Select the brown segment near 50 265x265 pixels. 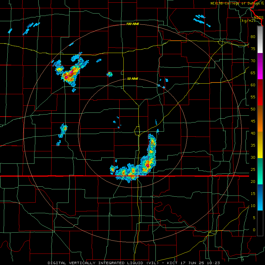tap(260, 112)
